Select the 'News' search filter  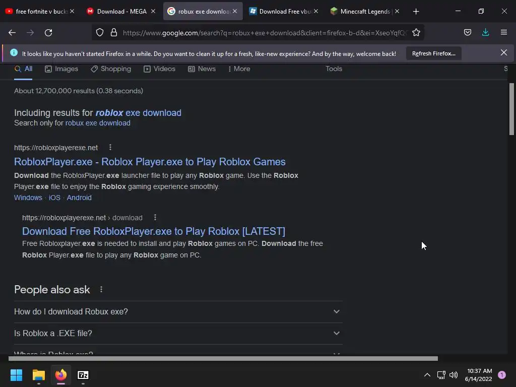(202, 69)
